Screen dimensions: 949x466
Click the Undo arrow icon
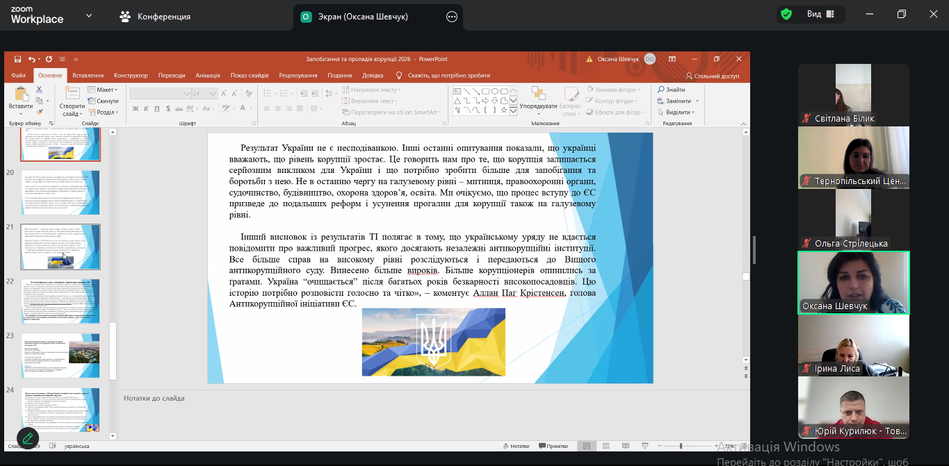31,59
